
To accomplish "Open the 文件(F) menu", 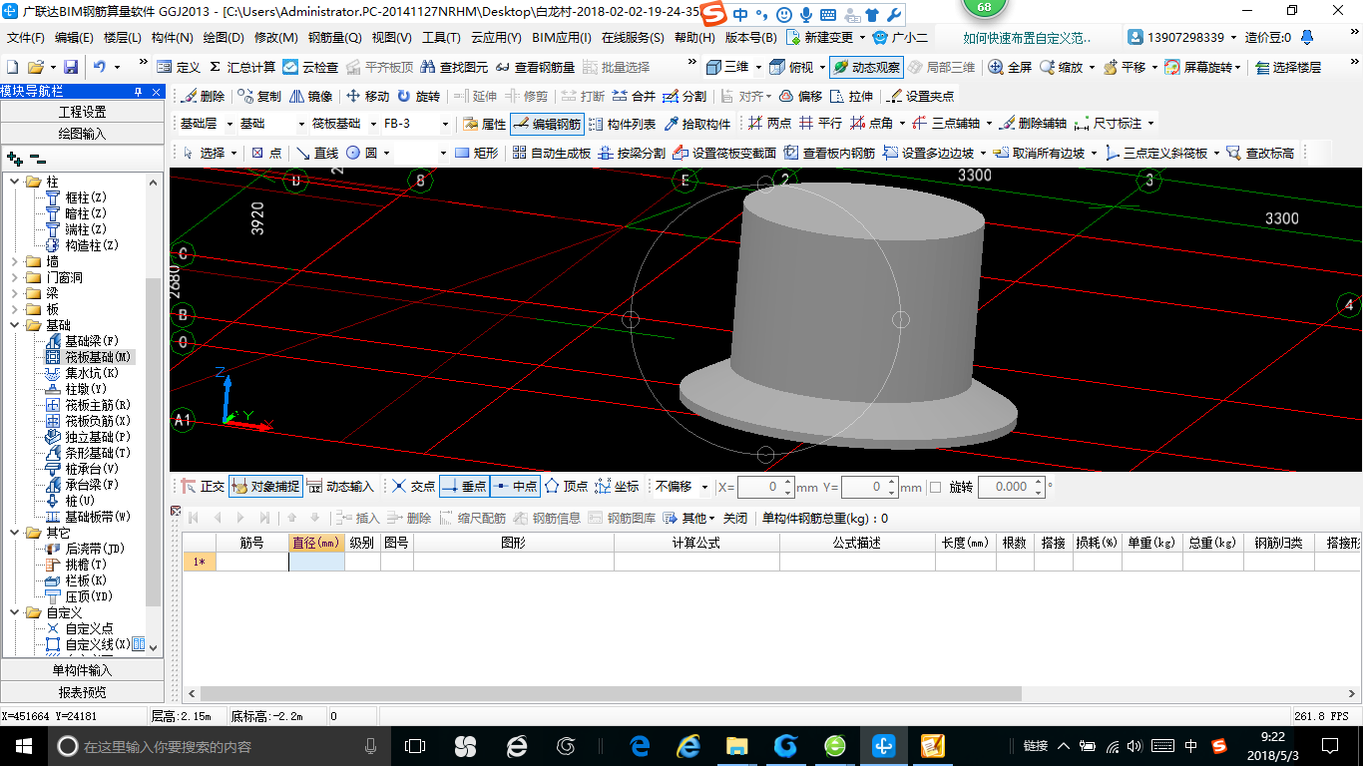I will (26, 37).
